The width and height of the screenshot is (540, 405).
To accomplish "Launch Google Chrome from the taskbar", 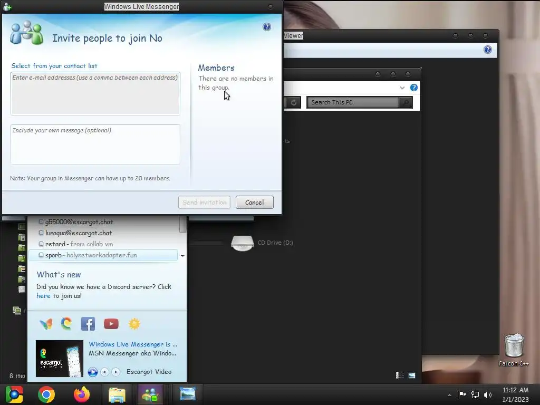I will 46,394.
